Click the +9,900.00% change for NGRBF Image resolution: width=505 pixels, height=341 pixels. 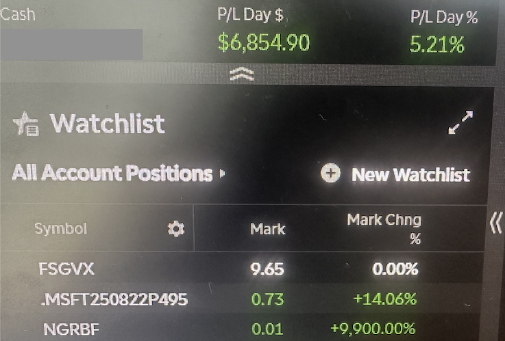click(x=373, y=329)
